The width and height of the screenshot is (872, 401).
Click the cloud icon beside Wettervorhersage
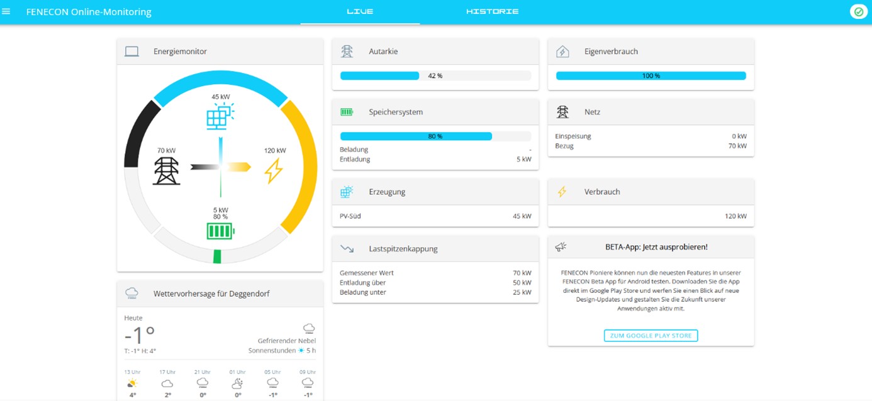point(131,294)
